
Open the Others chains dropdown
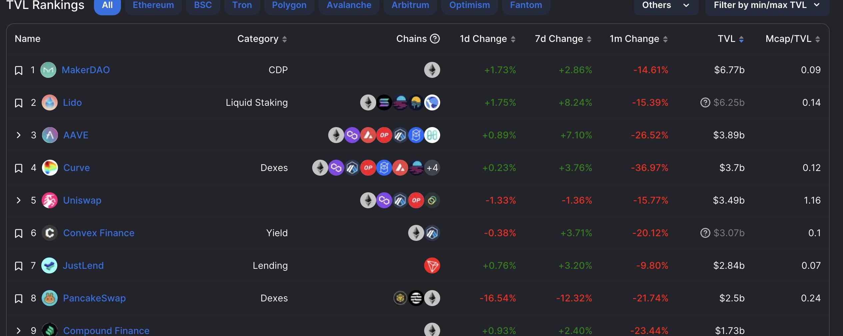[x=666, y=5]
